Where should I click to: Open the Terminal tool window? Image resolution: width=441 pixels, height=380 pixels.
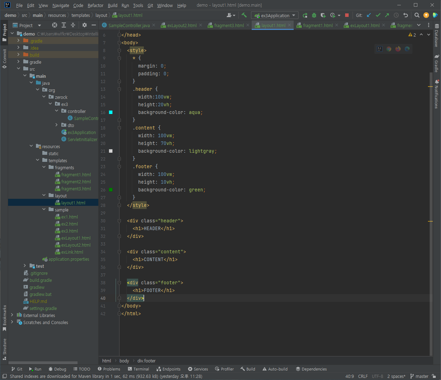pyautogui.click(x=139, y=369)
